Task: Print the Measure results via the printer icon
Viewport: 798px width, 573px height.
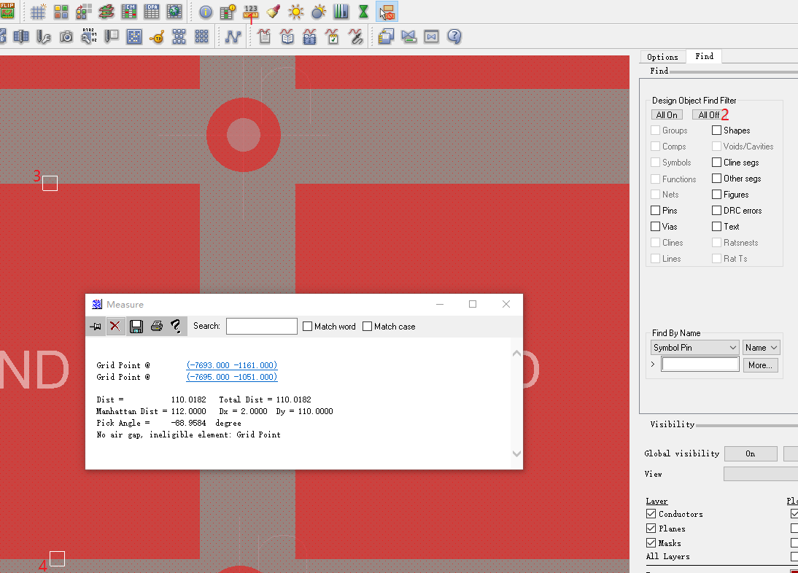Action: (155, 326)
